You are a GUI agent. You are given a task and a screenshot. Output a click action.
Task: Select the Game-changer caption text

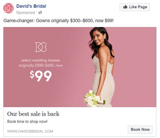tap(58, 21)
